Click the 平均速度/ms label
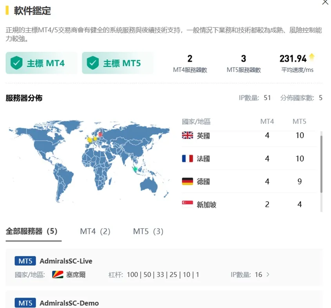Image resolution: width=331 pixels, height=308 pixels. coord(297,70)
